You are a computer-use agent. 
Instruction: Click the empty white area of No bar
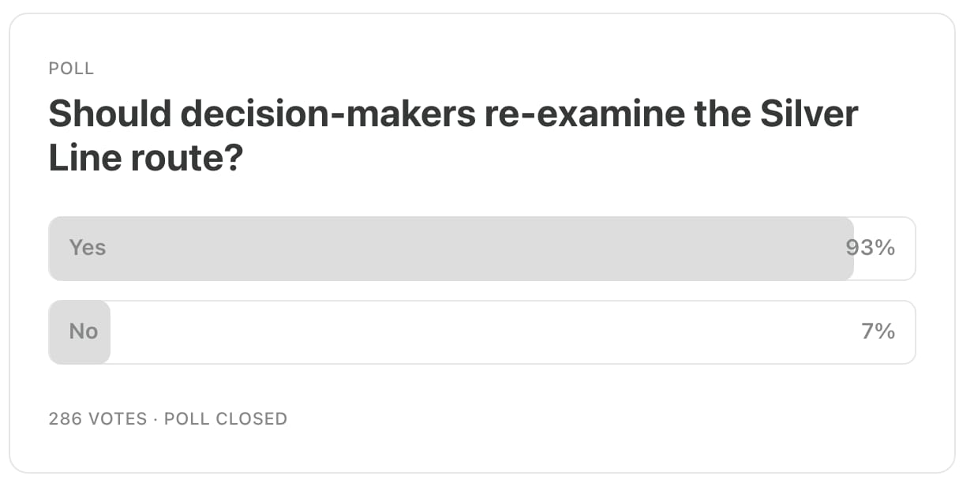pyautogui.click(x=513, y=332)
